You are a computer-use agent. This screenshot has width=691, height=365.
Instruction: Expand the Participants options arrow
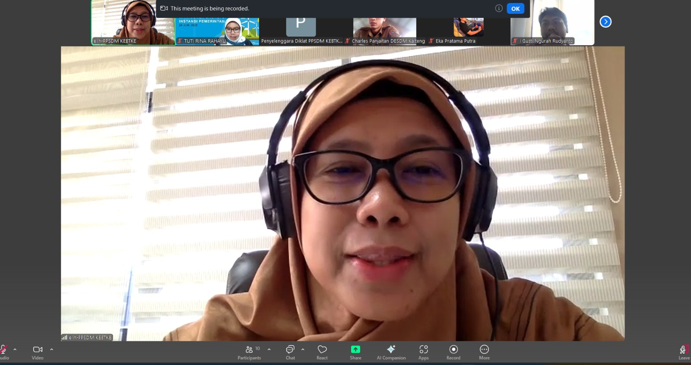click(269, 349)
